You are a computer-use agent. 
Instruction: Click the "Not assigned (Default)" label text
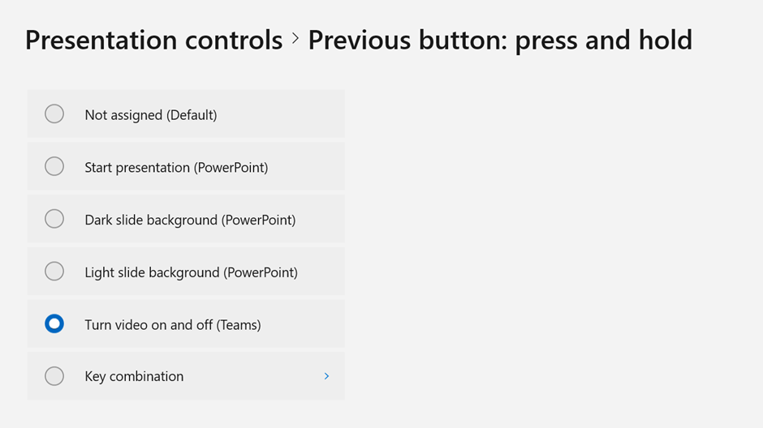pyautogui.click(x=150, y=115)
